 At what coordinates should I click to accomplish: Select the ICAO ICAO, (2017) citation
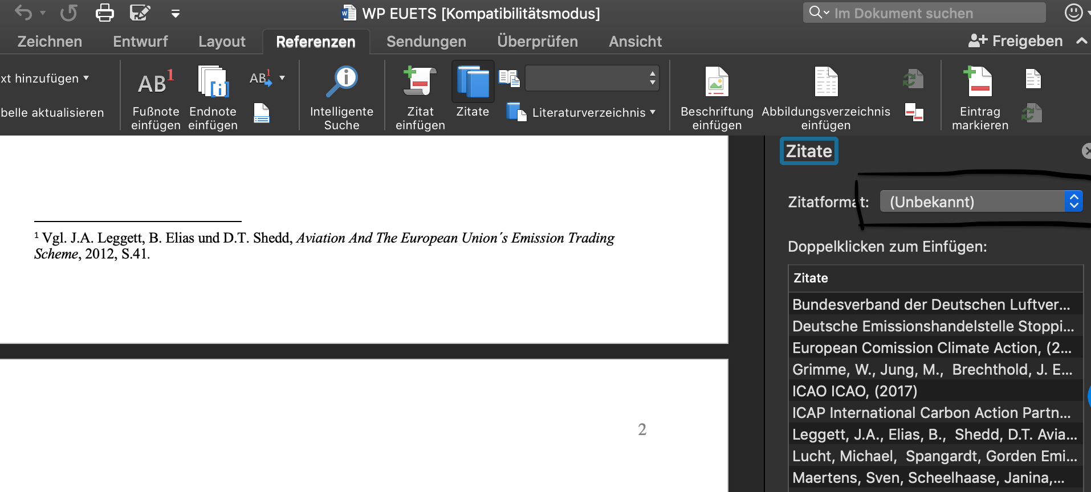pyautogui.click(x=935, y=391)
